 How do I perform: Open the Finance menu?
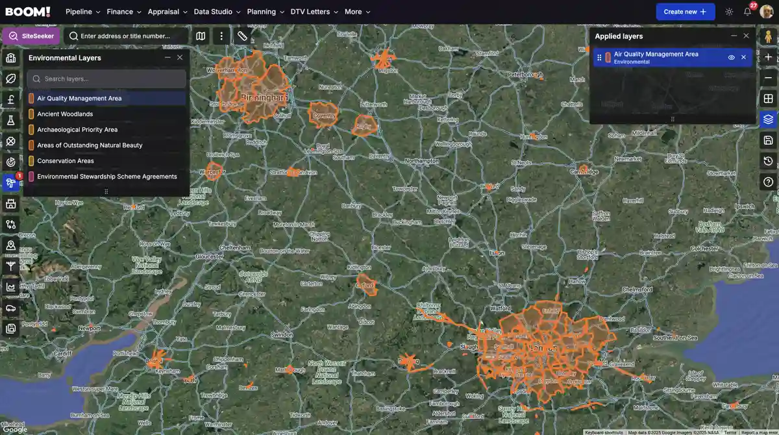(124, 12)
